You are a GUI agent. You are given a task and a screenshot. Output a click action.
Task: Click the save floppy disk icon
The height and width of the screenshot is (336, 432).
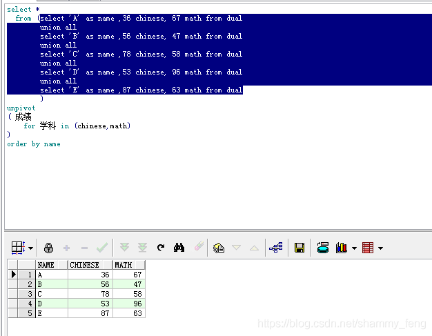300,248
